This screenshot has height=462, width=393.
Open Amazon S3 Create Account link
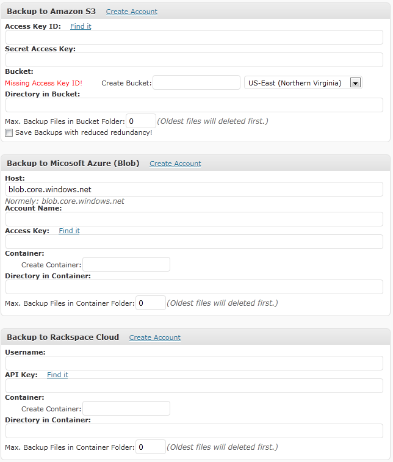click(x=132, y=12)
